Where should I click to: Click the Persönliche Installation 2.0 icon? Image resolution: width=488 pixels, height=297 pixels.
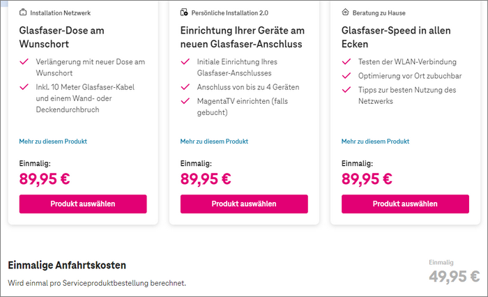coord(184,13)
